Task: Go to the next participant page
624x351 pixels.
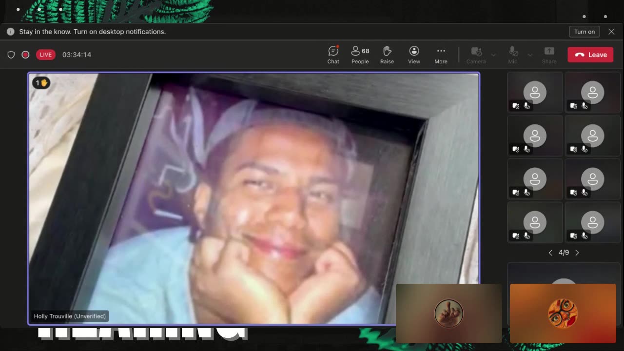Action: tap(577, 253)
